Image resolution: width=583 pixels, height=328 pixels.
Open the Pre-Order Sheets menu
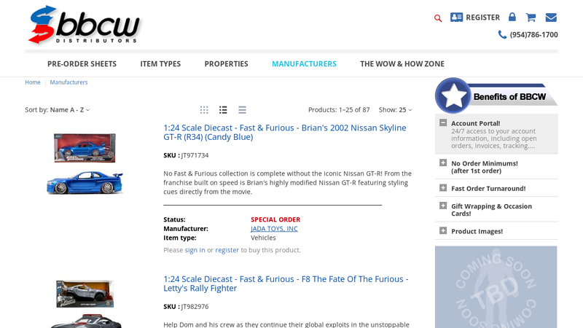[x=82, y=63]
